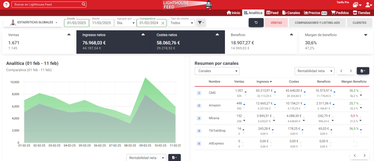The width and height of the screenshot is (374, 161).
Task: Open the filter funnel options
Action: coord(201,23)
